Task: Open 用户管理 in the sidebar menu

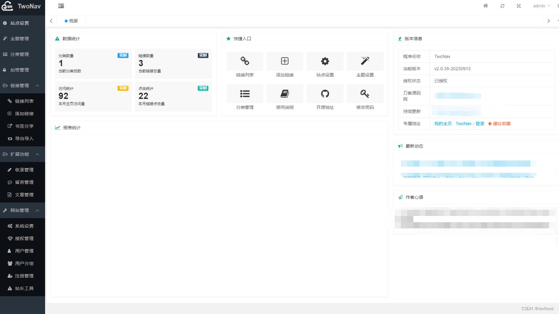Action: click(24, 251)
